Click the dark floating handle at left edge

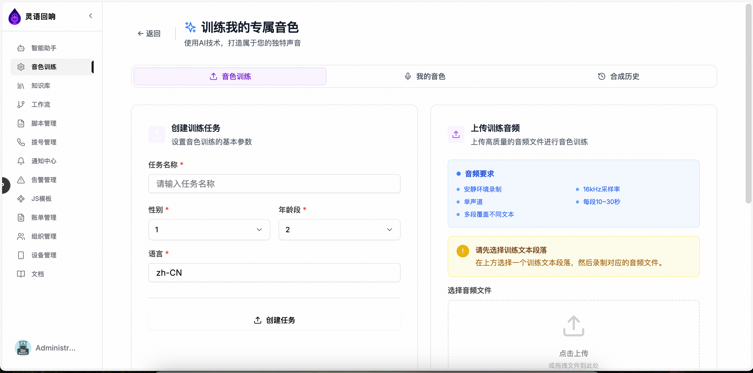6,185
